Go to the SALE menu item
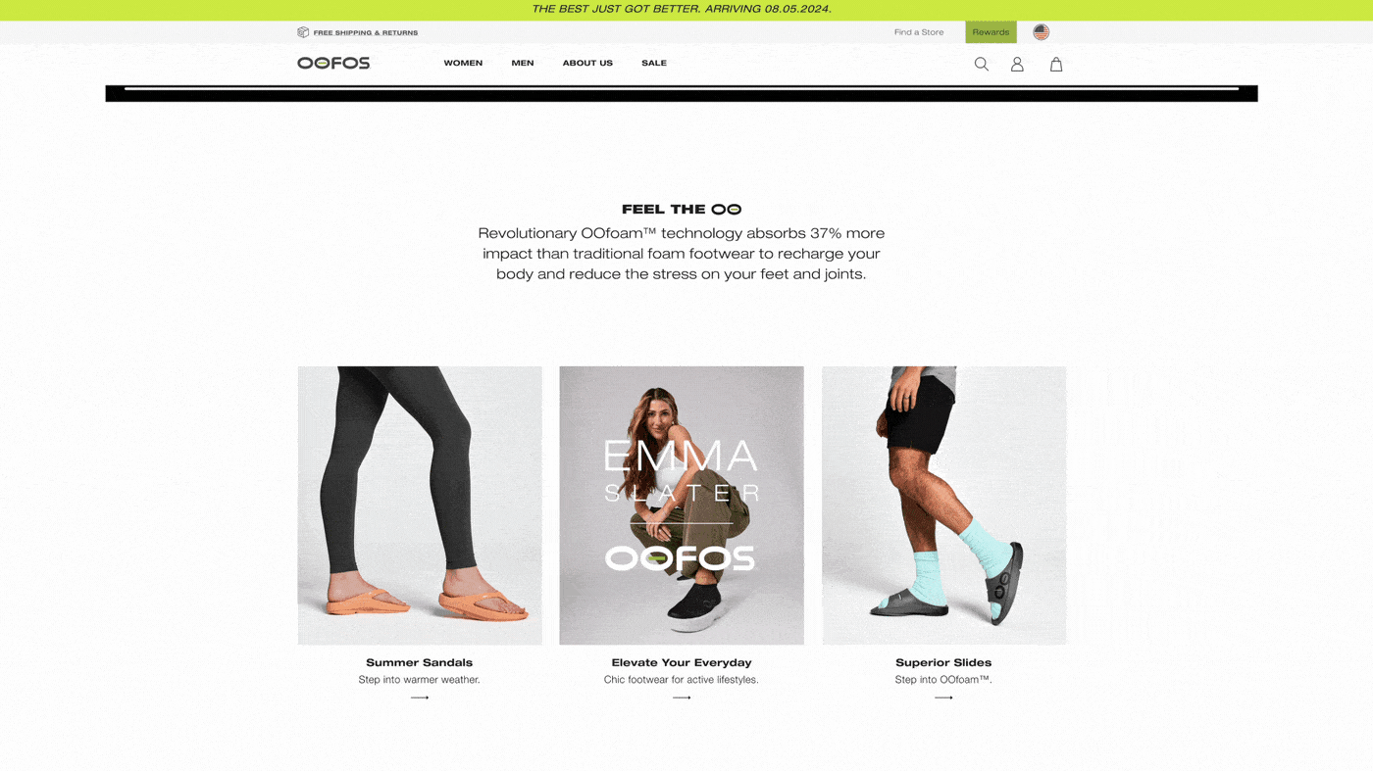Screen dimensions: 1373x771 click(654, 63)
